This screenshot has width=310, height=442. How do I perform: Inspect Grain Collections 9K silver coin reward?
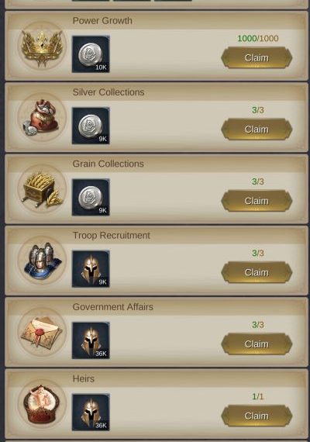point(91,197)
